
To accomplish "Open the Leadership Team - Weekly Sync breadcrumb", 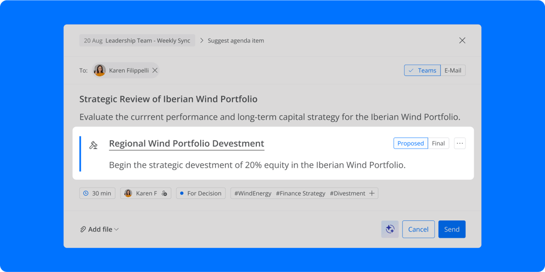I will click(137, 41).
